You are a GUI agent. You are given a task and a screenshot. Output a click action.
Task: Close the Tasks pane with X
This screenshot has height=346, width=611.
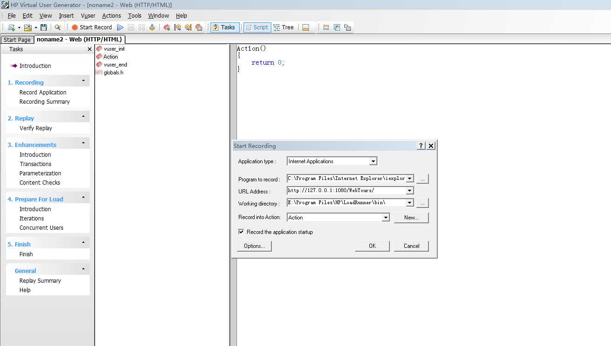coord(90,49)
